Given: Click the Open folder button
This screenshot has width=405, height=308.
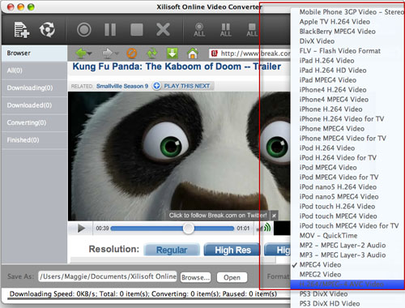Looking at the screenshot, I should click(232, 277).
